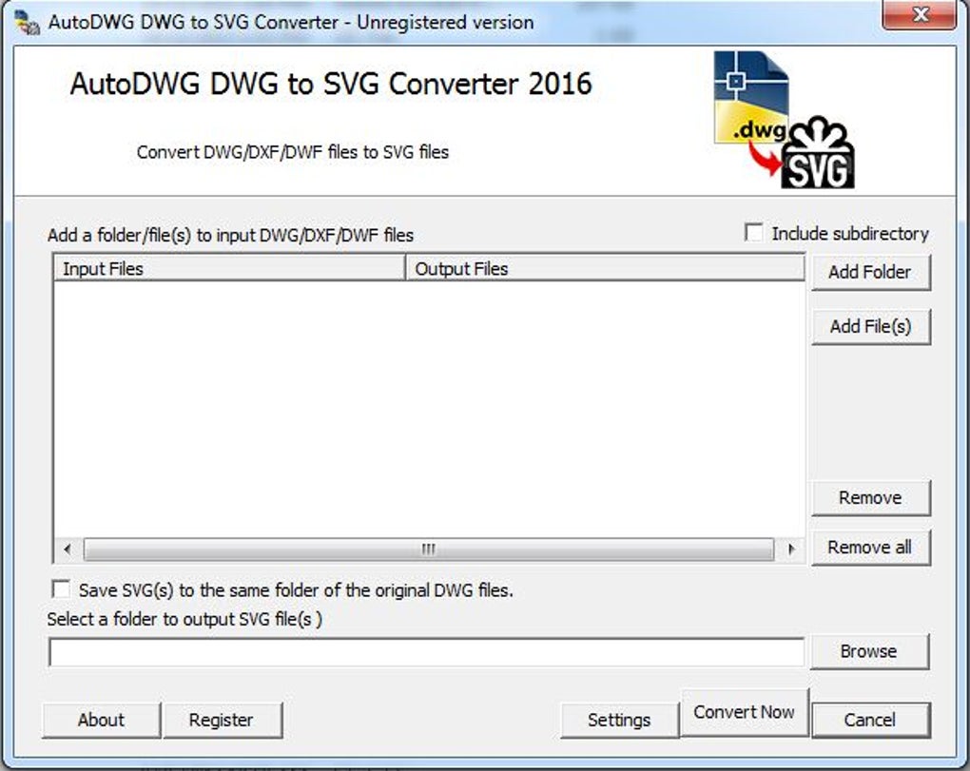Click the DWG to SVG logo image

(784, 120)
